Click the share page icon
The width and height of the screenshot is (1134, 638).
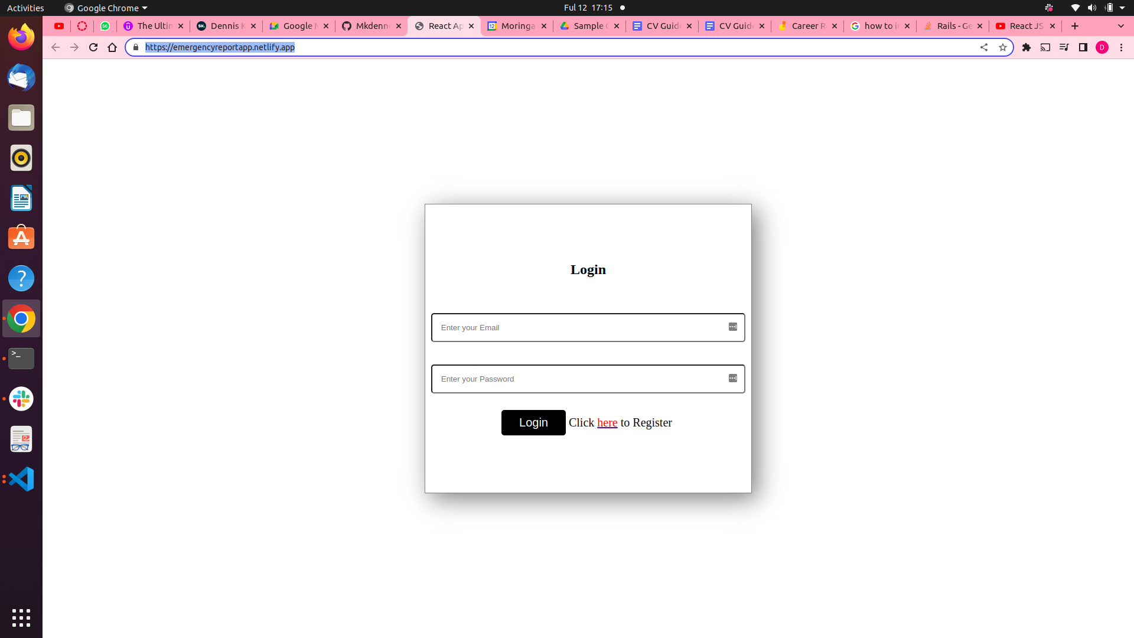[x=984, y=47]
